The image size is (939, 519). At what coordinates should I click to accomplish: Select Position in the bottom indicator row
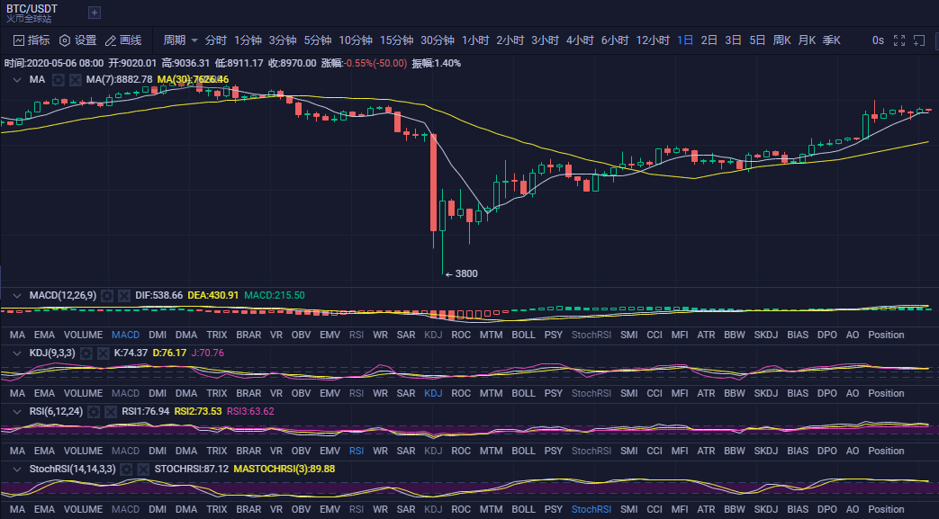click(886, 509)
